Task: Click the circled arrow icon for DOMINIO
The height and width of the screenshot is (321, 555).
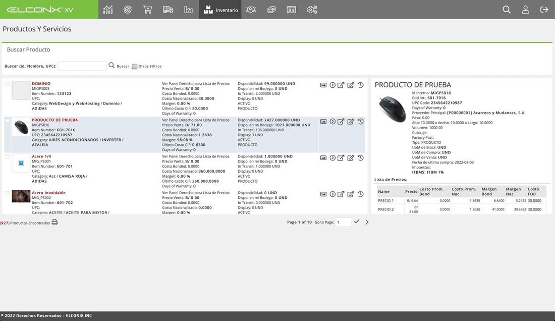Action: click(332, 85)
